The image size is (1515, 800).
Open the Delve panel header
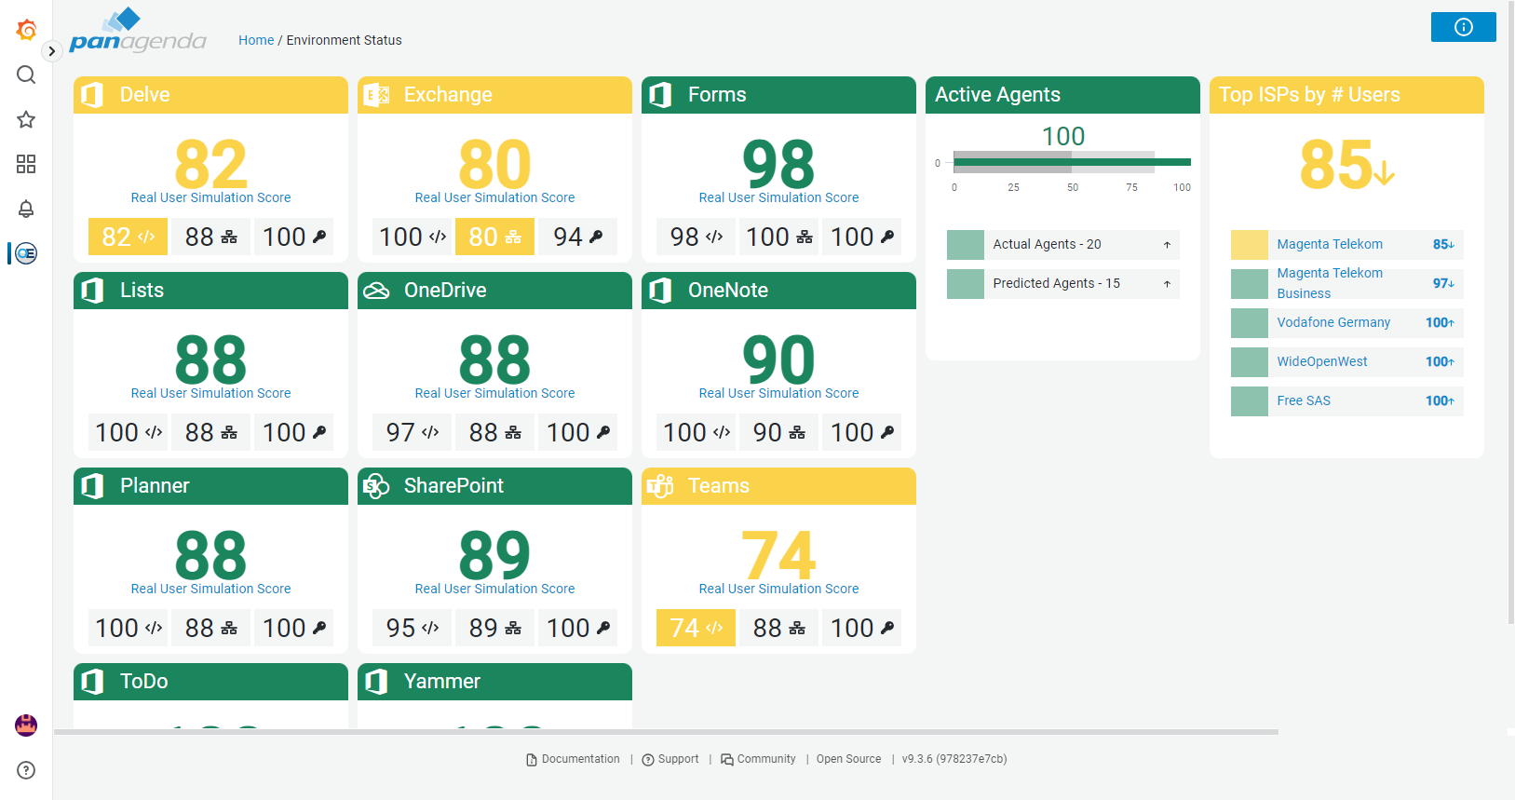[210, 95]
